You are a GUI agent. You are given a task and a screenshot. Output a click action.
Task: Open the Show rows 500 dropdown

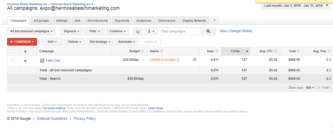pos(310,88)
